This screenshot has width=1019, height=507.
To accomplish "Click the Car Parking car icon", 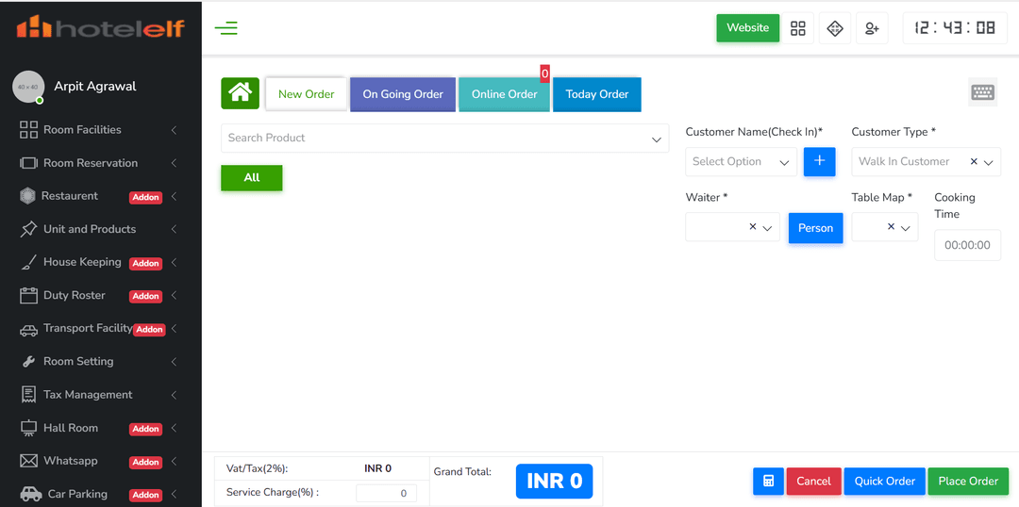I will coord(30,494).
